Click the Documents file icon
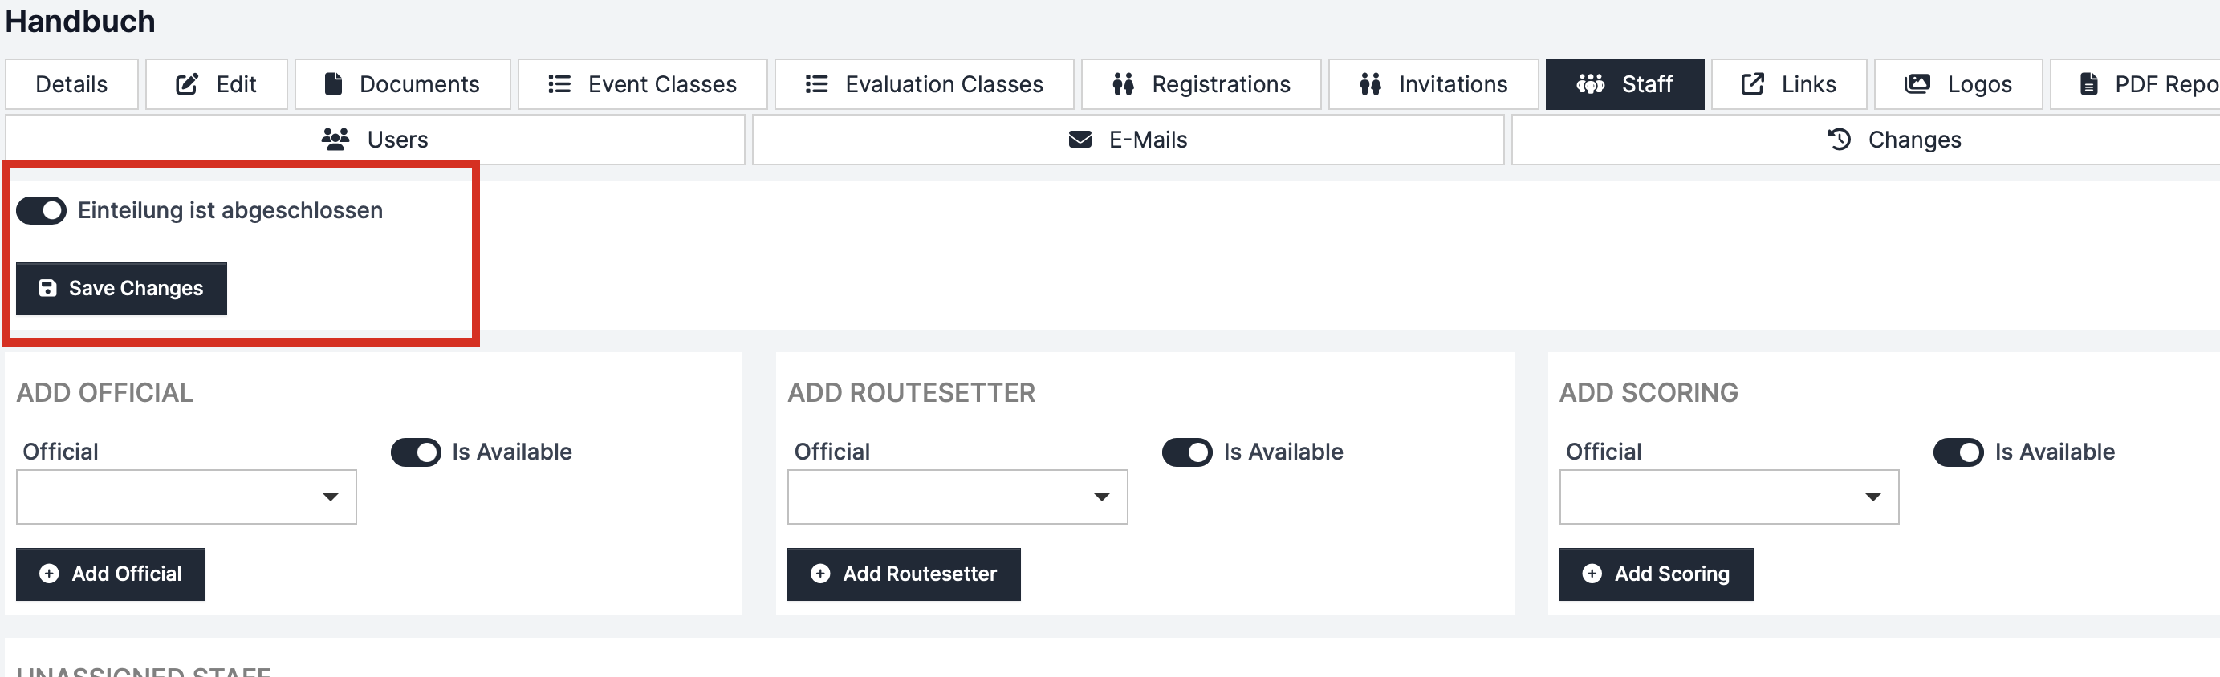This screenshot has height=677, width=2220. 332,84
